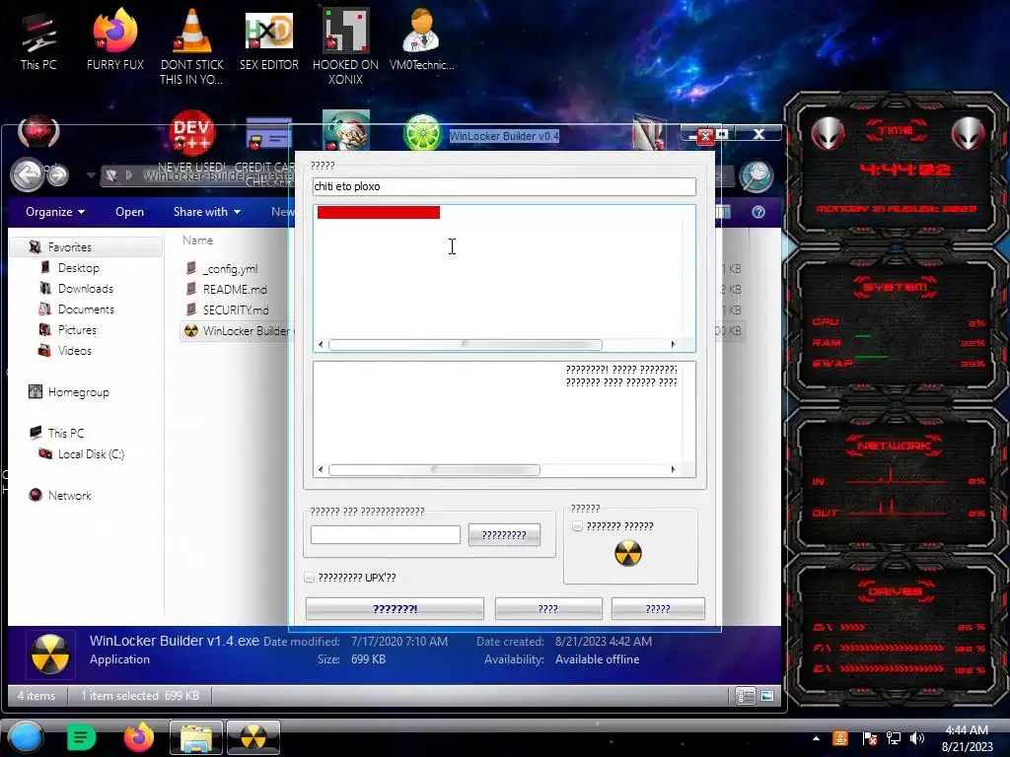The height and width of the screenshot is (757, 1010).
Task: Open the HOOKED ON XONIX desktop icon
Action: 345,47
